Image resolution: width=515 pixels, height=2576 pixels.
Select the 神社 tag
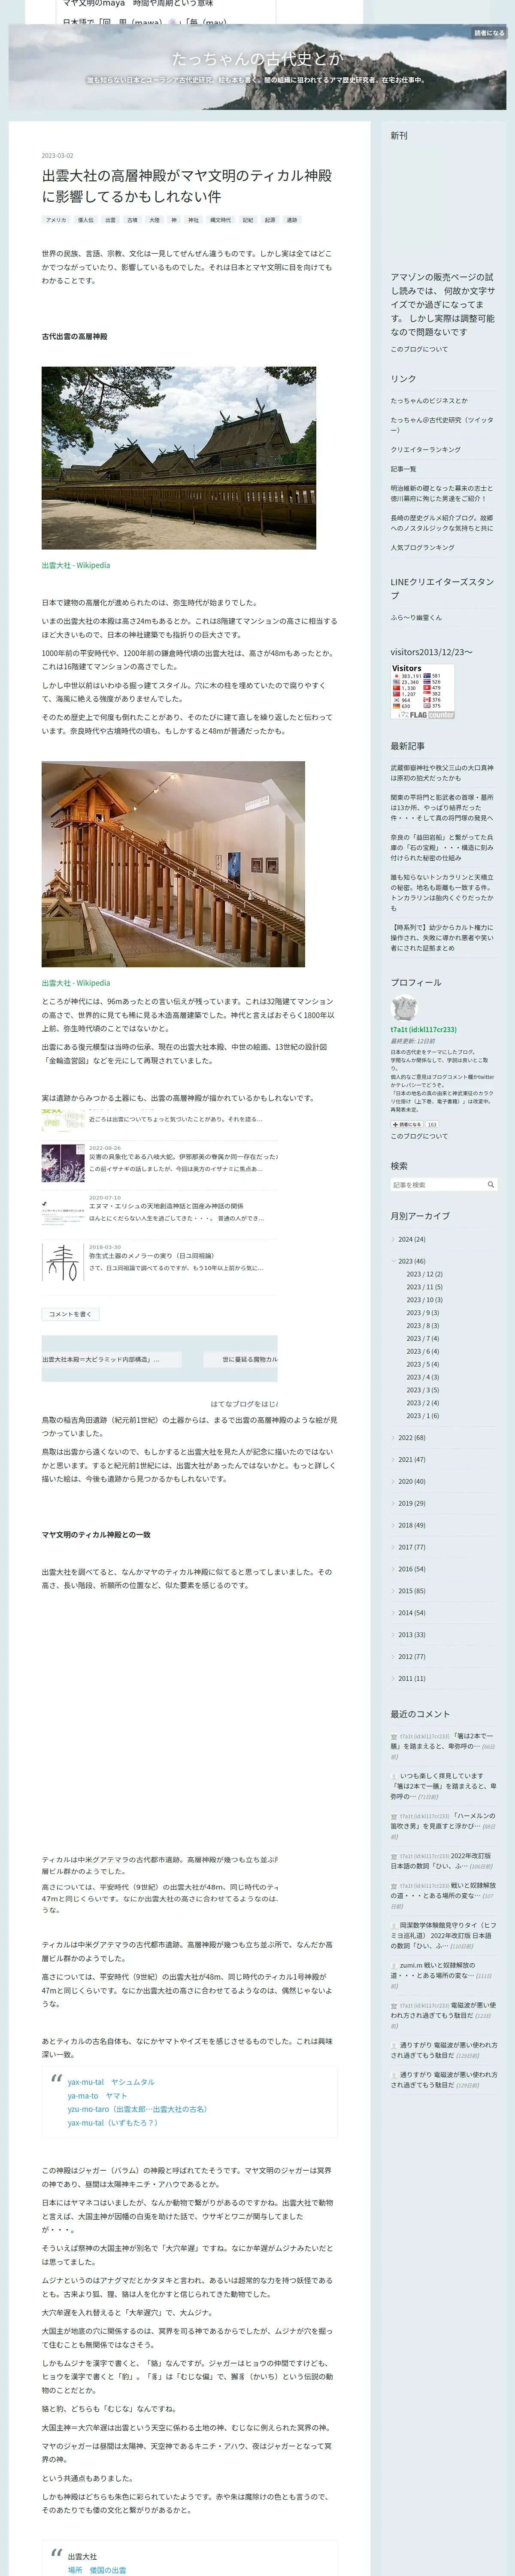(x=194, y=220)
